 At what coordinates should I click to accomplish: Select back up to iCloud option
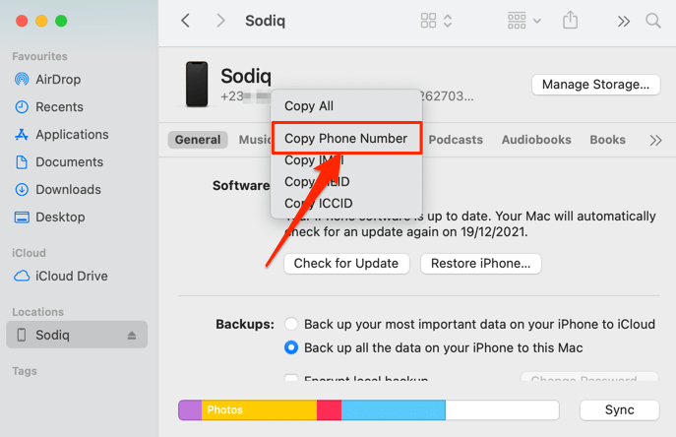point(291,324)
